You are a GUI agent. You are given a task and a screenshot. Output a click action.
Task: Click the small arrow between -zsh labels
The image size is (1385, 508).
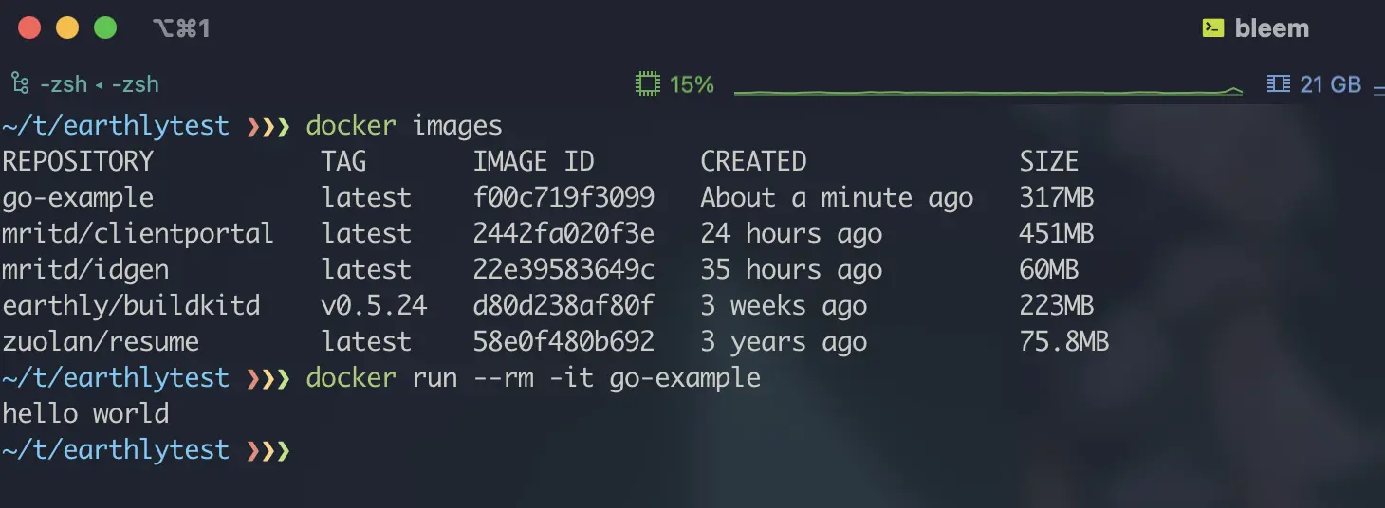tap(100, 85)
